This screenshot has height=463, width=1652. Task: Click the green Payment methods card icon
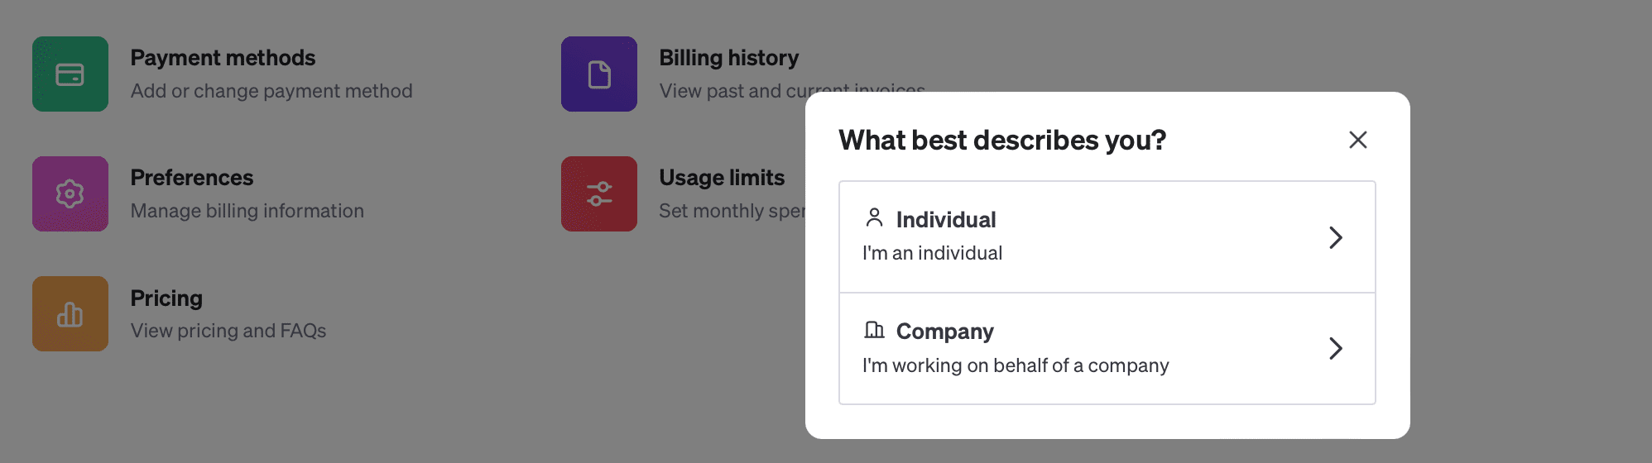pyautogui.click(x=70, y=74)
